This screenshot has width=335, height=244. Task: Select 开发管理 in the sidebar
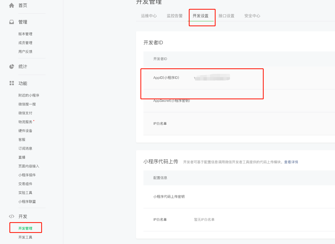coord(25,229)
